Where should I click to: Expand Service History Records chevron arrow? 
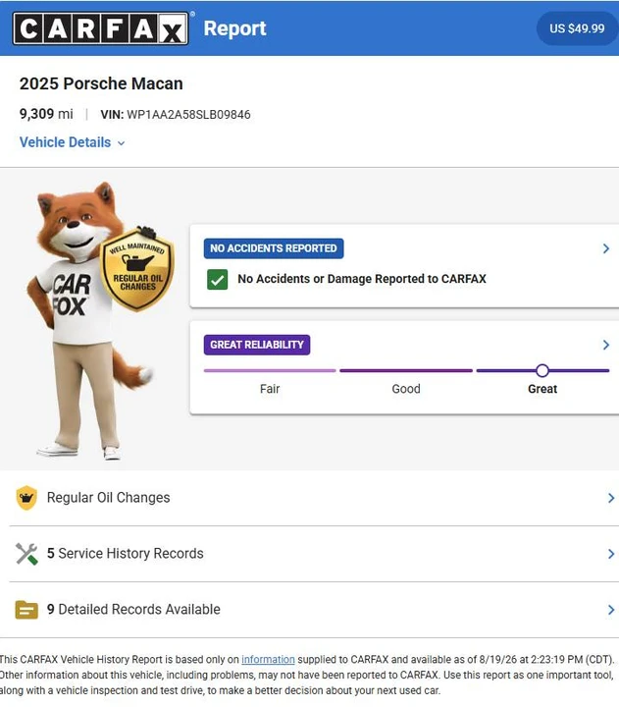(x=611, y=554)
